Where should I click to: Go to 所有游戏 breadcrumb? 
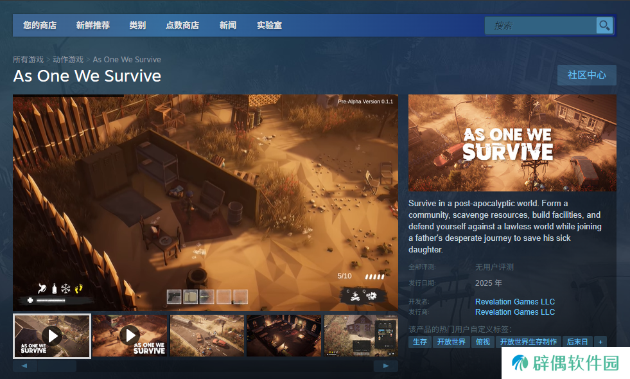[28, 60]
